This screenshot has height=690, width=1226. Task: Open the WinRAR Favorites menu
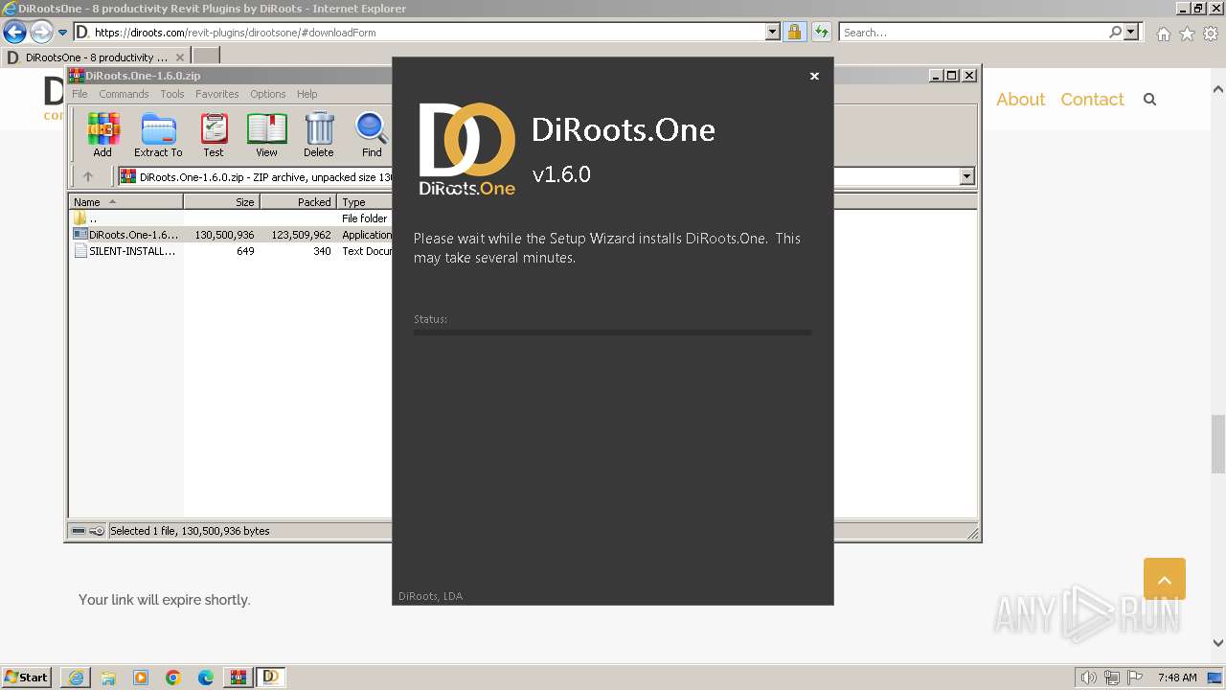click(217, 94)
